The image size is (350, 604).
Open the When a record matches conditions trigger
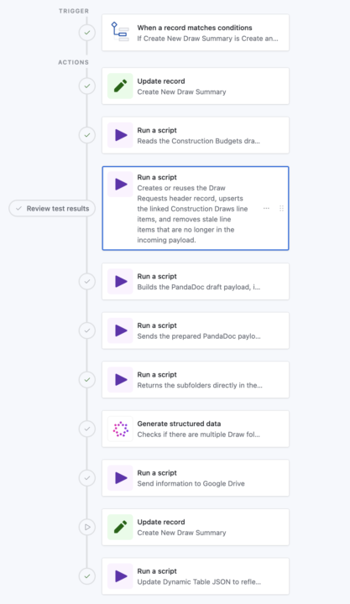pos(196,33)
